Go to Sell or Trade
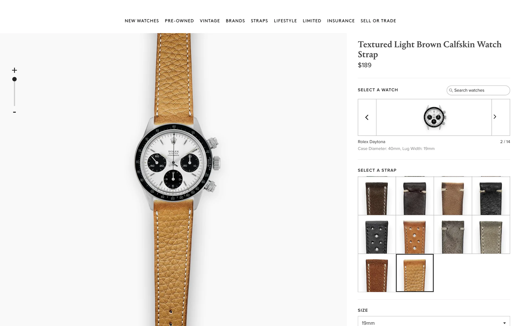The width and height of the screenshot is (521, 326). [378, 21]
